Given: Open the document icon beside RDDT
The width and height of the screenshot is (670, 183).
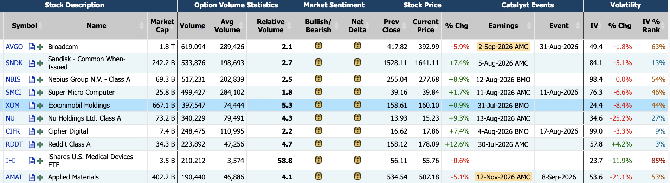Looking at the screenshot, I should pos(32,144).
